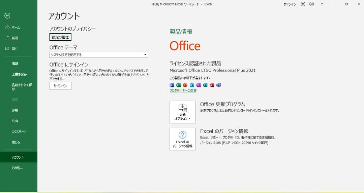Open the ホーム page in sidebar
Viewport: 364px width, 193px height.
tap(19, 27)
